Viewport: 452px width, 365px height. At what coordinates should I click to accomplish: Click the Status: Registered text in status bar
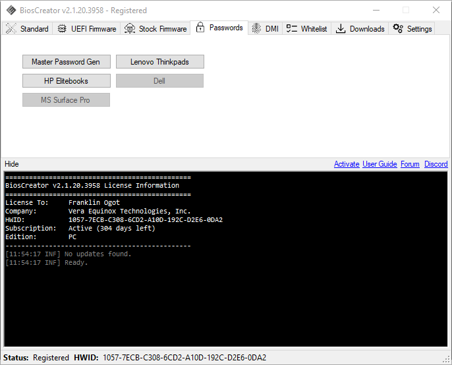(x=36, y=358)
